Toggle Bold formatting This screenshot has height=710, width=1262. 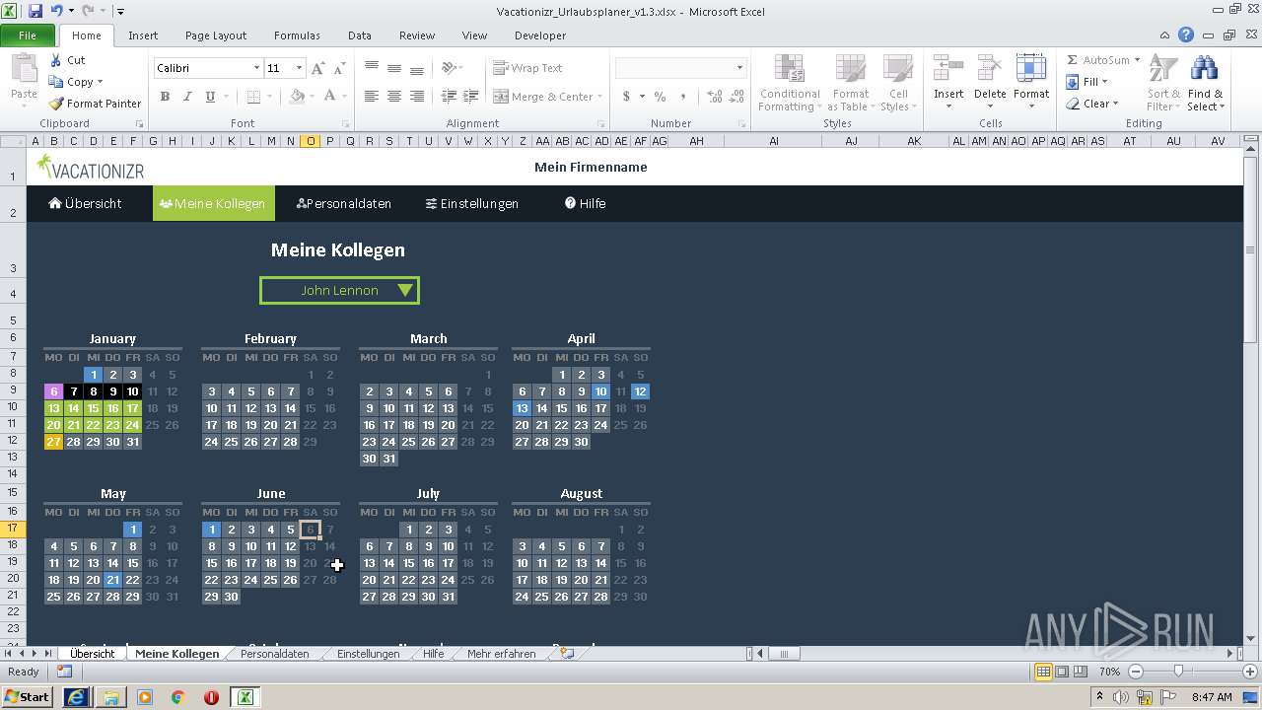point(165,97)
